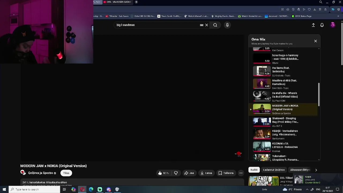This screenshot has width=343, height=193.
Task: Subscribe with the Tilaa button
Action: [66, 173]
